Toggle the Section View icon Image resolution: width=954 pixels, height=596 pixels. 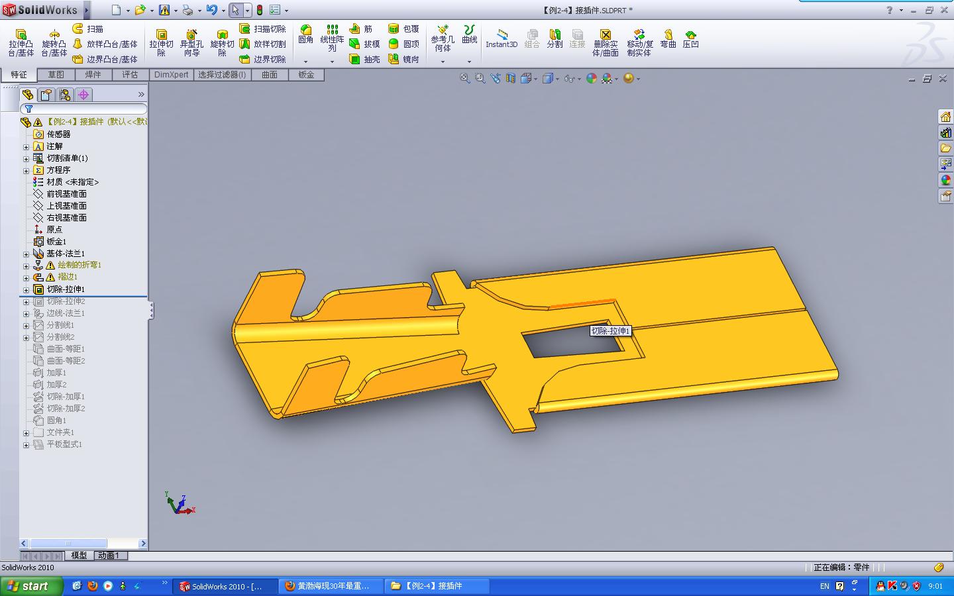tap(510, 78)
